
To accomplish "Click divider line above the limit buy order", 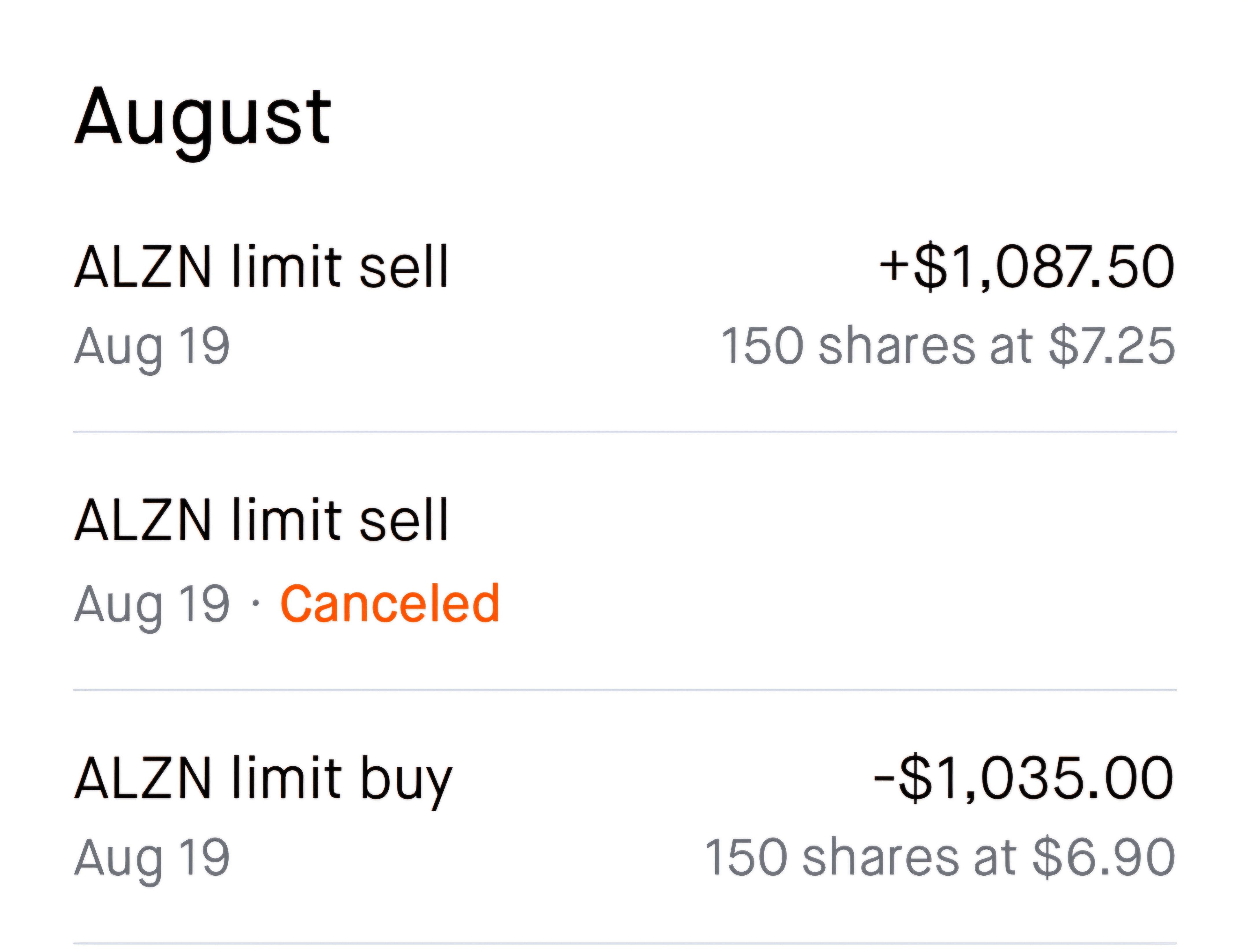I will coord(624,690).
